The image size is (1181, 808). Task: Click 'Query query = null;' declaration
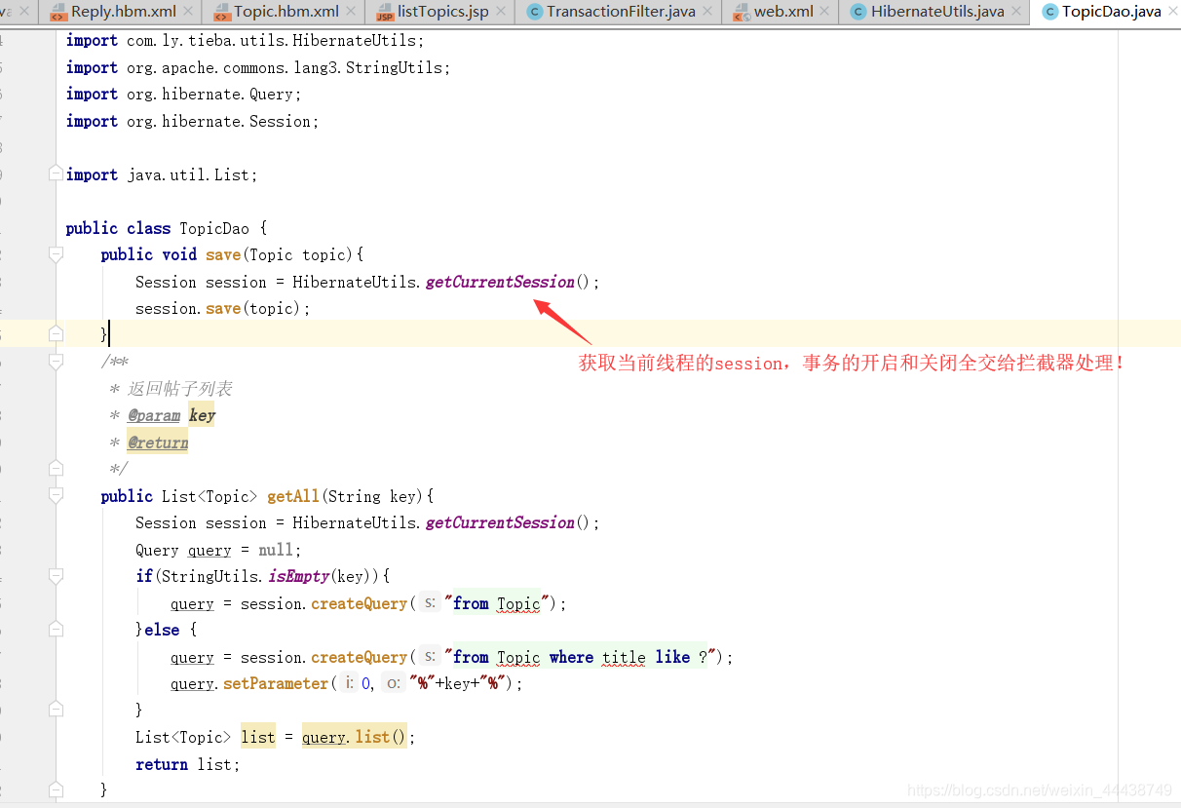click(219, 550)
